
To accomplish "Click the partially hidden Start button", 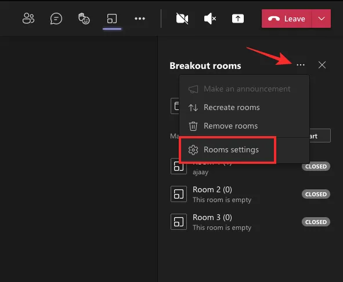I will pyautogui.click(x=320, y=135).
